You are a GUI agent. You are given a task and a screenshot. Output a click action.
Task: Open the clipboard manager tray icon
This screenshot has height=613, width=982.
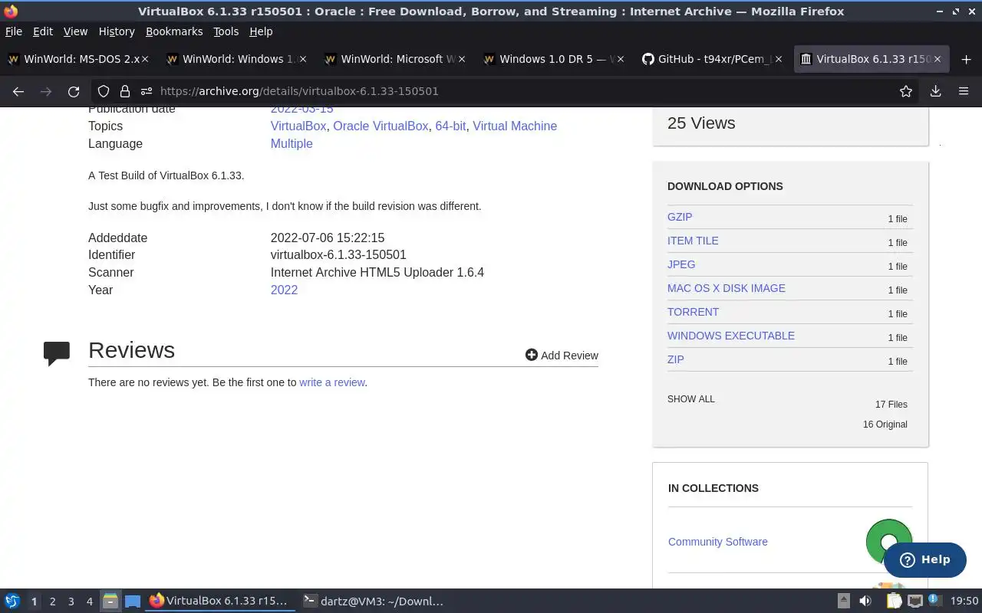[895, 602]
